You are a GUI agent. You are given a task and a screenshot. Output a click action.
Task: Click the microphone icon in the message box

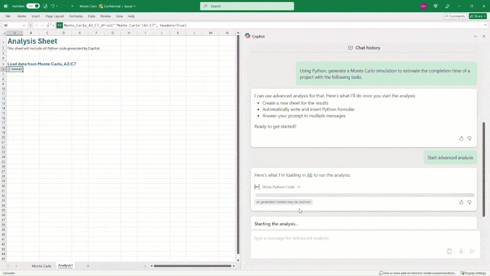pyautogui.click(x=461, y=251)
